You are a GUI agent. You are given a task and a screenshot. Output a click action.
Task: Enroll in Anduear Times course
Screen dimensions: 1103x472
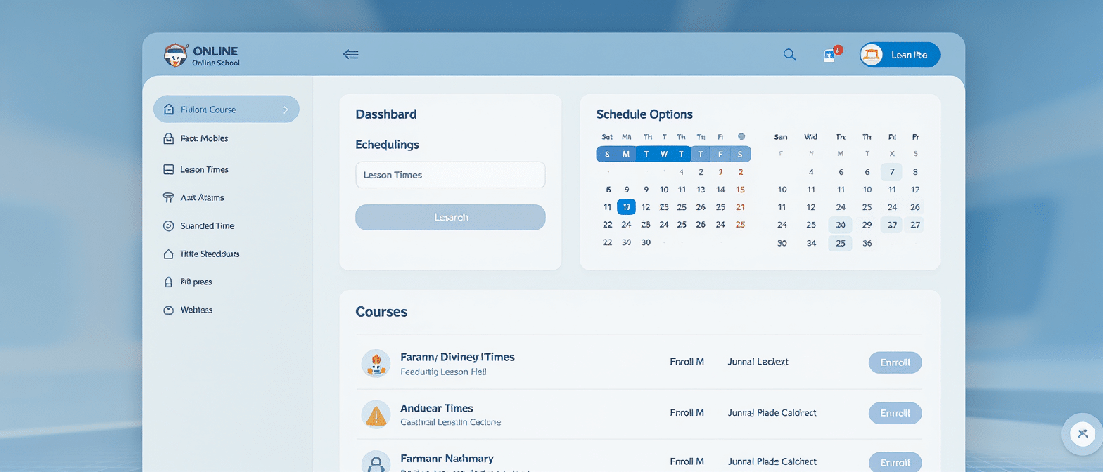(x=895, y=413)
